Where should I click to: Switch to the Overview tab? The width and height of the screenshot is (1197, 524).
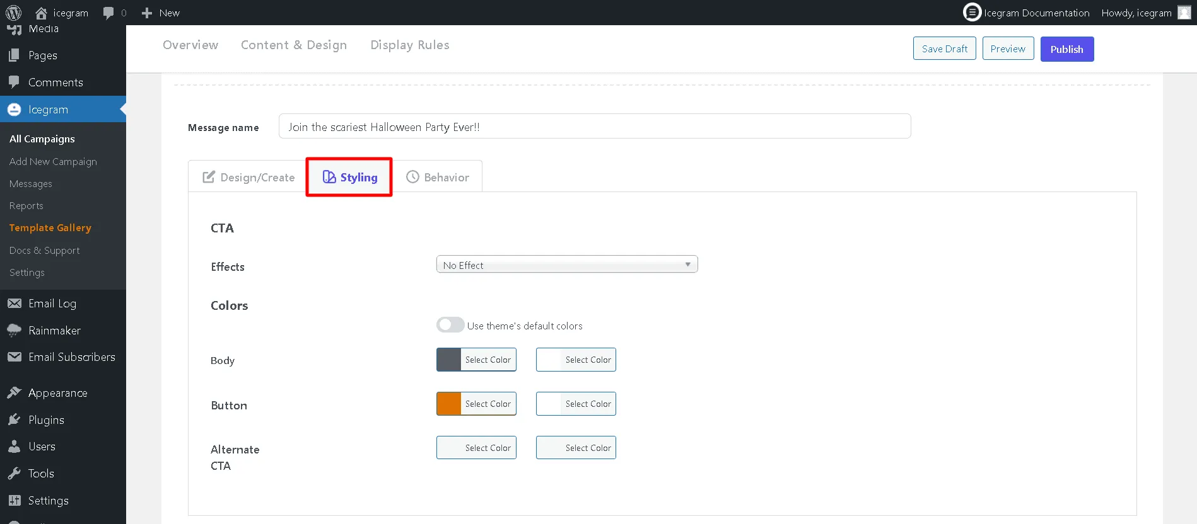(190, 45)
